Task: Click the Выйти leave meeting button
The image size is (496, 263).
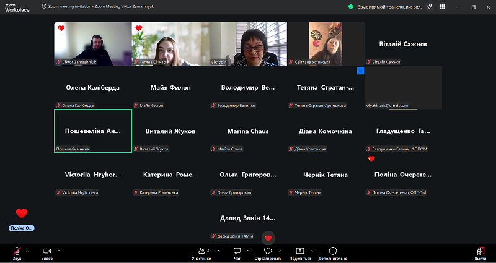Action: pos(480,251)
